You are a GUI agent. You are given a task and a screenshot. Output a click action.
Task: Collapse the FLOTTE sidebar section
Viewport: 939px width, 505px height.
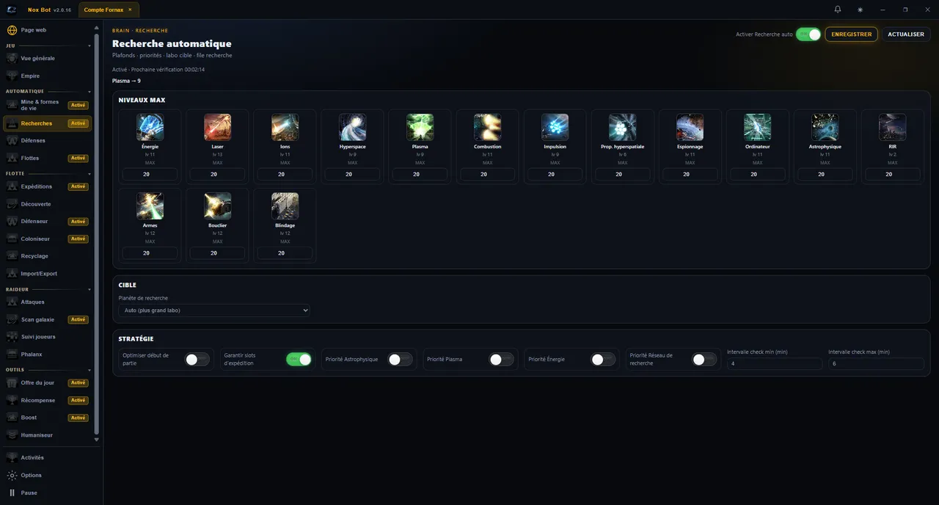[x=89, y=174]
